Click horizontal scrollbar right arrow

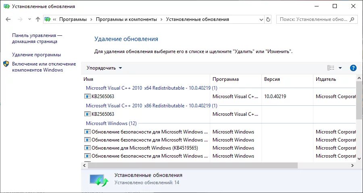(353, 165)
